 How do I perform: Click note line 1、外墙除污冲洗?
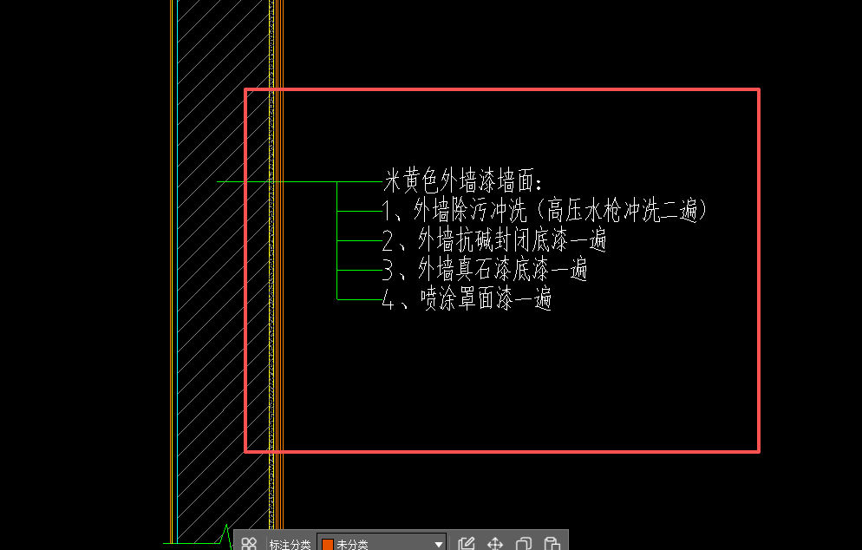click(544, 211)
